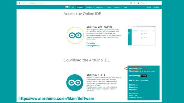Click the Arduino Web Editor yellow-ringed logo
184x103 pixels.
[75, 35]
